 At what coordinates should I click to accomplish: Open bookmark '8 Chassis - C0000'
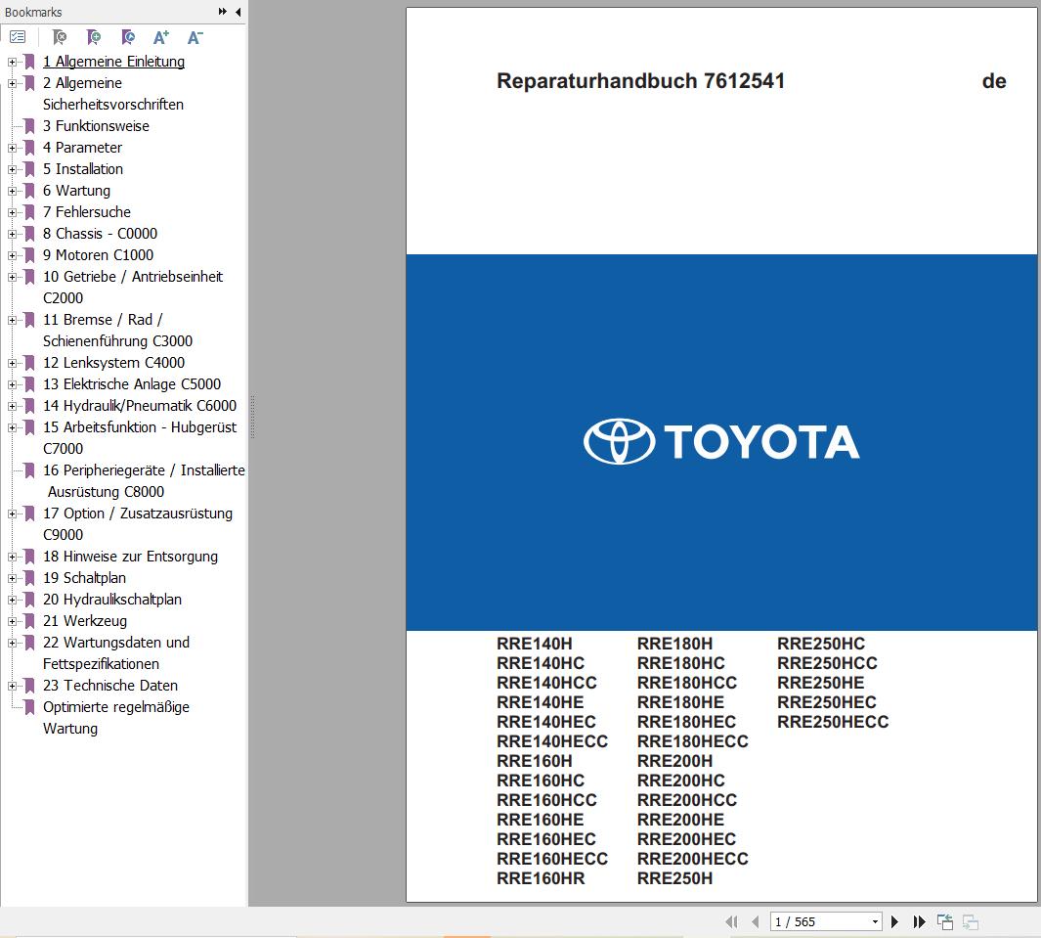point(100,234)
